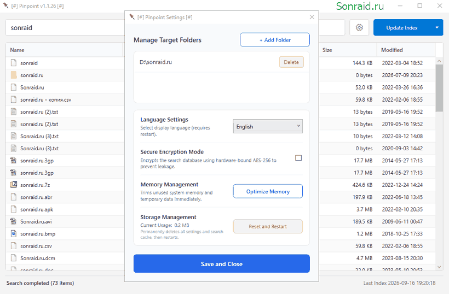Click the file icon of sonraid.ru.csv
The width and height of the screenshot is (449, 294).
tap(14, 246)
